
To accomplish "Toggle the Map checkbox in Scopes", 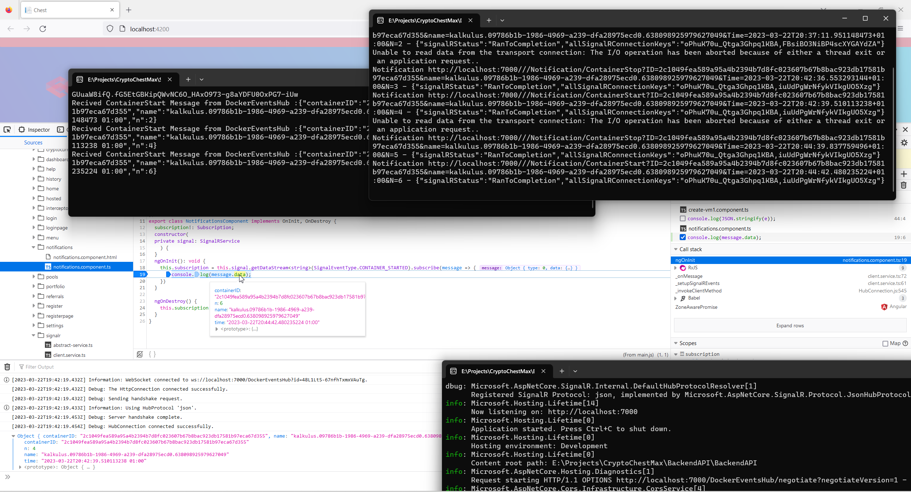I will coord(885,343).
